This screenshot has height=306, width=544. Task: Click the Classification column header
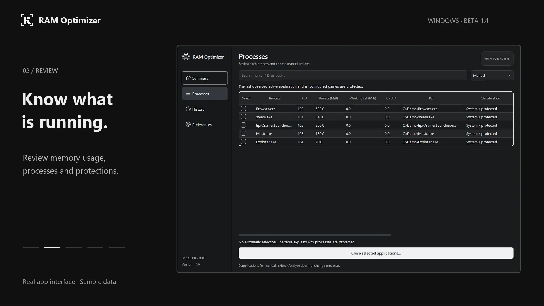click(x=490, y=98)
